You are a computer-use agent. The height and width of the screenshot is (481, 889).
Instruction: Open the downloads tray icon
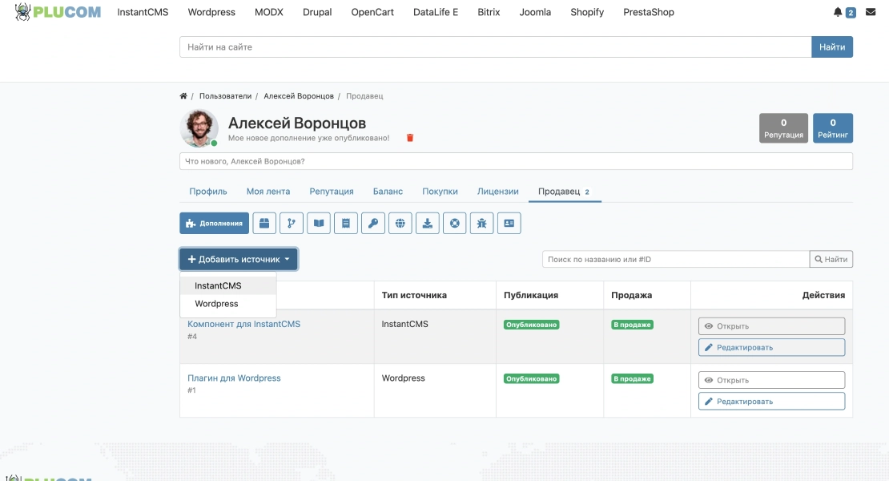pyautogui.click(x=428, y=224)
